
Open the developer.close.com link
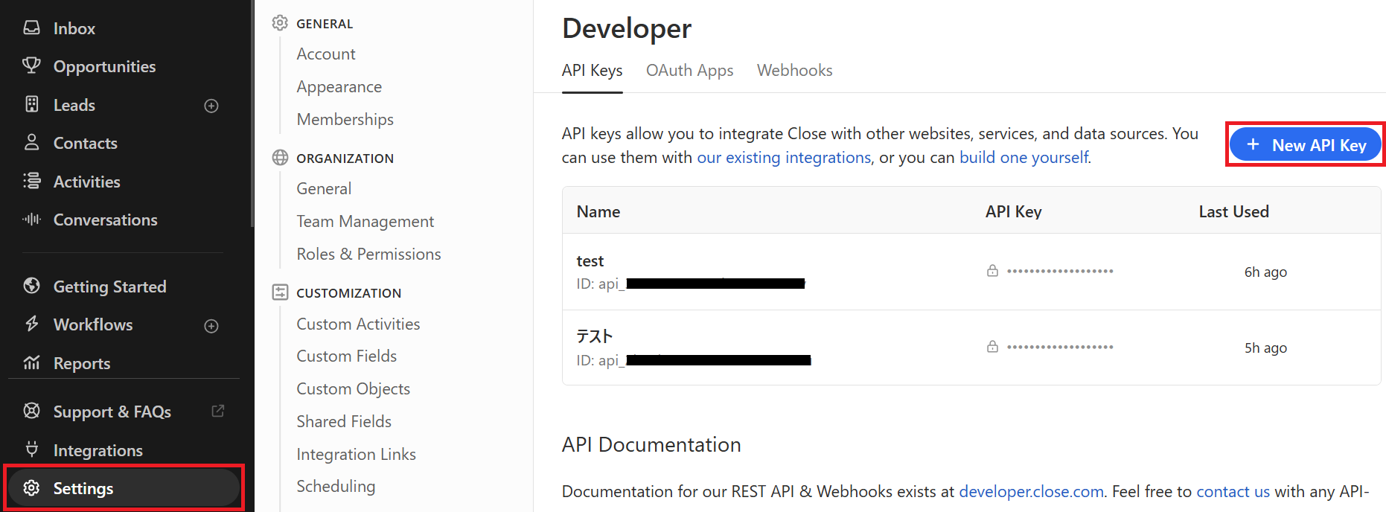click(x=1031, y=491)
